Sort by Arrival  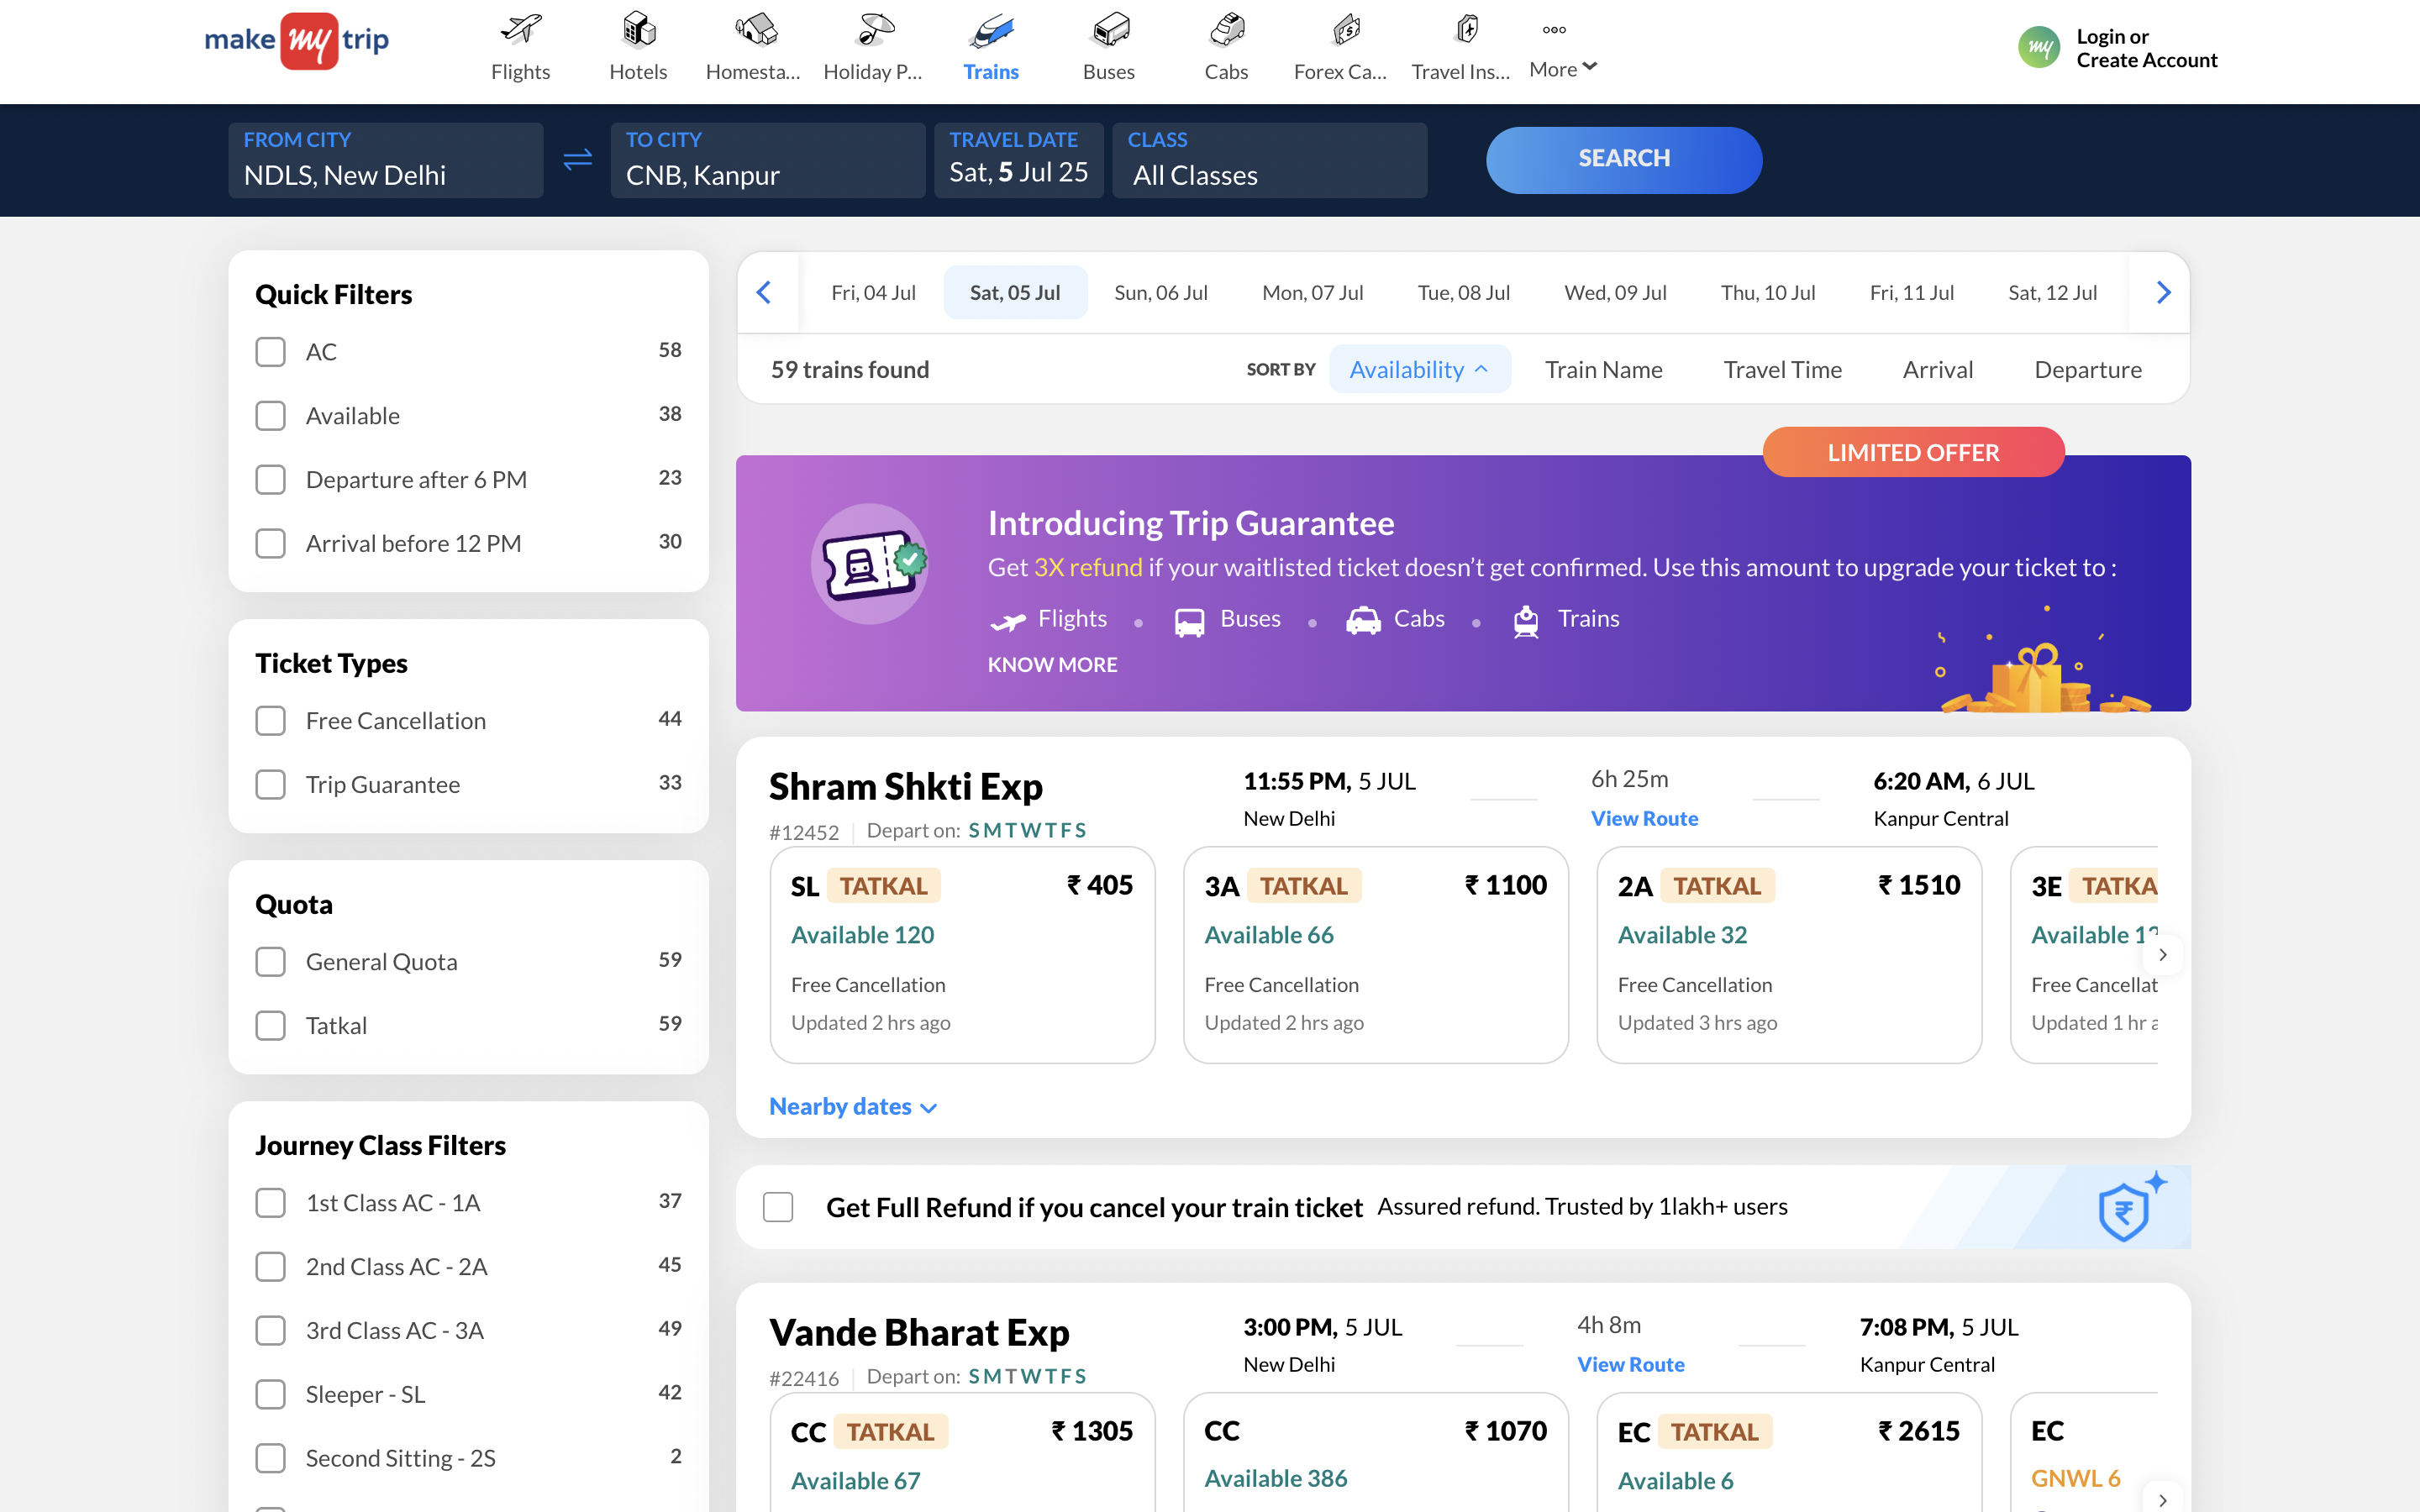1937,370
